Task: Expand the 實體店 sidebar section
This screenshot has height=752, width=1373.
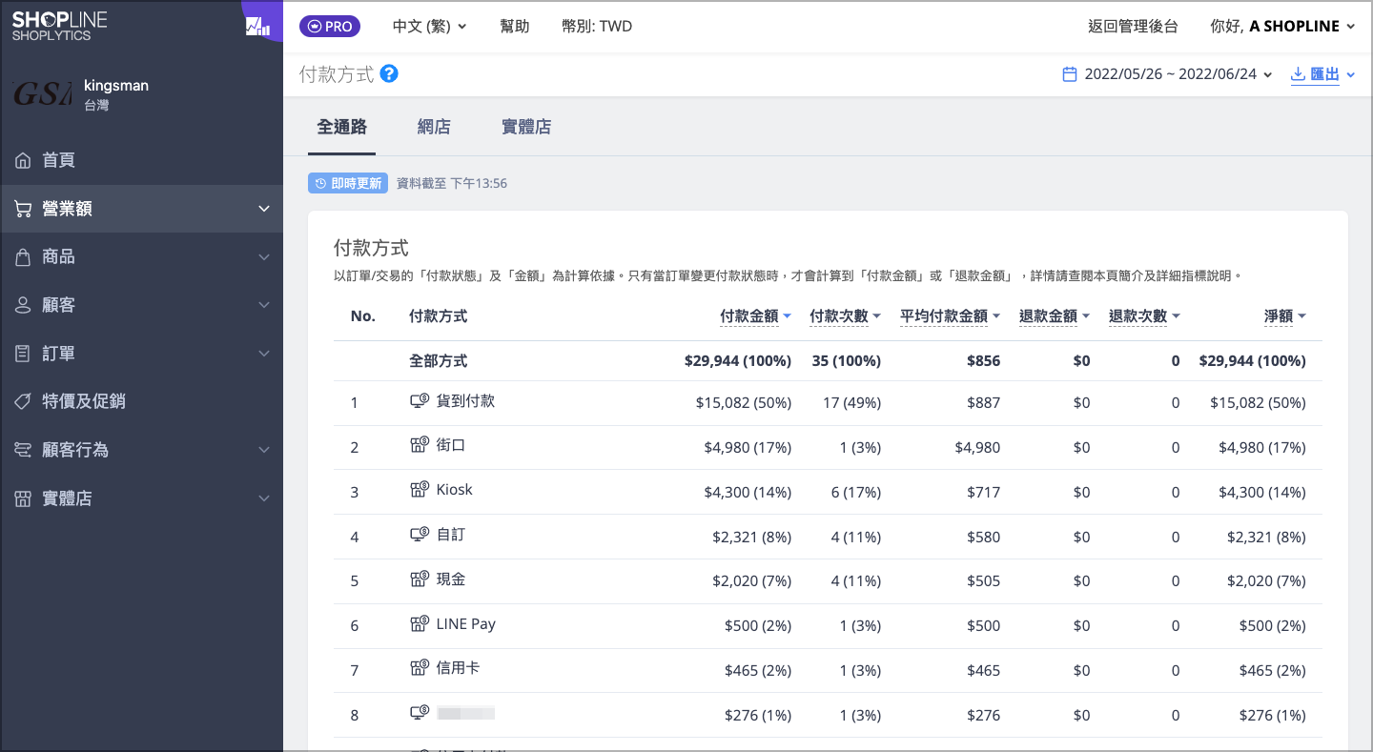Action: click(264, 498)
